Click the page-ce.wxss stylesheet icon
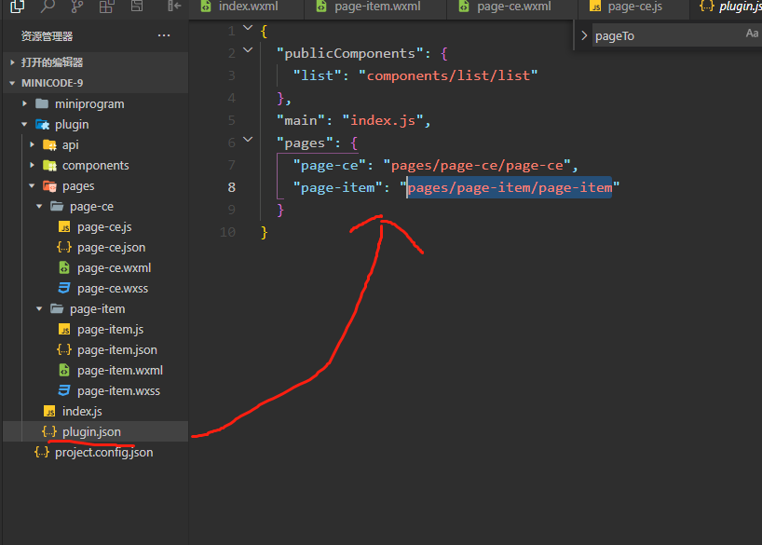This screenshot has width=762, height=545. (x=64, y=288)
